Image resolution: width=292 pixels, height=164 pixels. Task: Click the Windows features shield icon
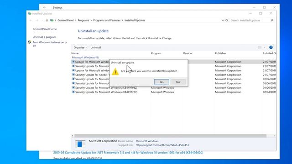29,42
